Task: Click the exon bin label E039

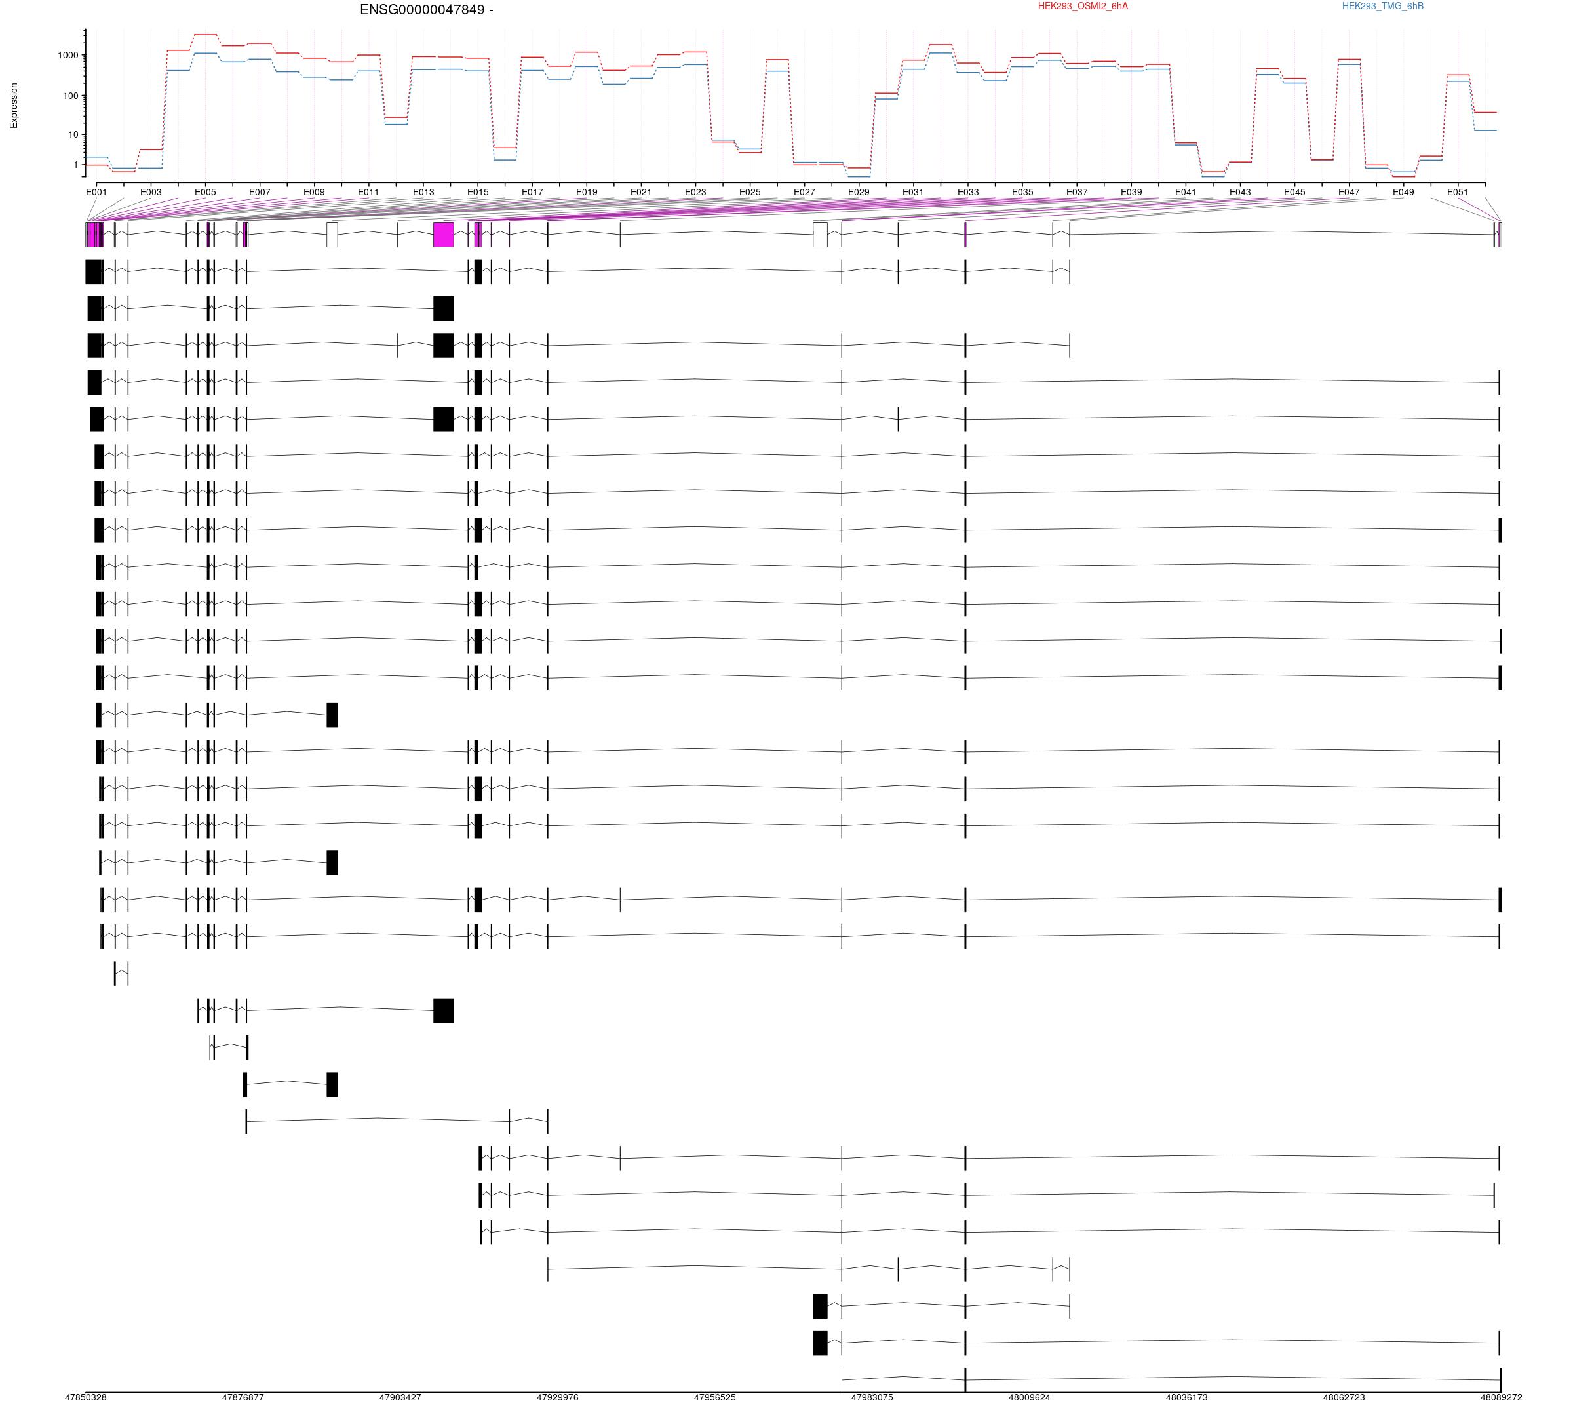Action: click(x=1131, y=192)
